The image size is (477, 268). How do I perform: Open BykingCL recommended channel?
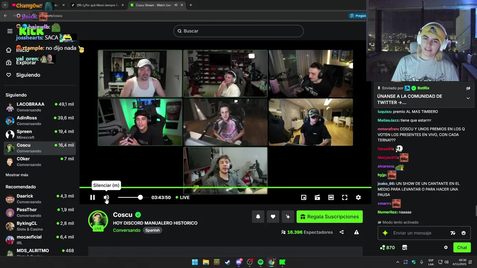[40, 226]
